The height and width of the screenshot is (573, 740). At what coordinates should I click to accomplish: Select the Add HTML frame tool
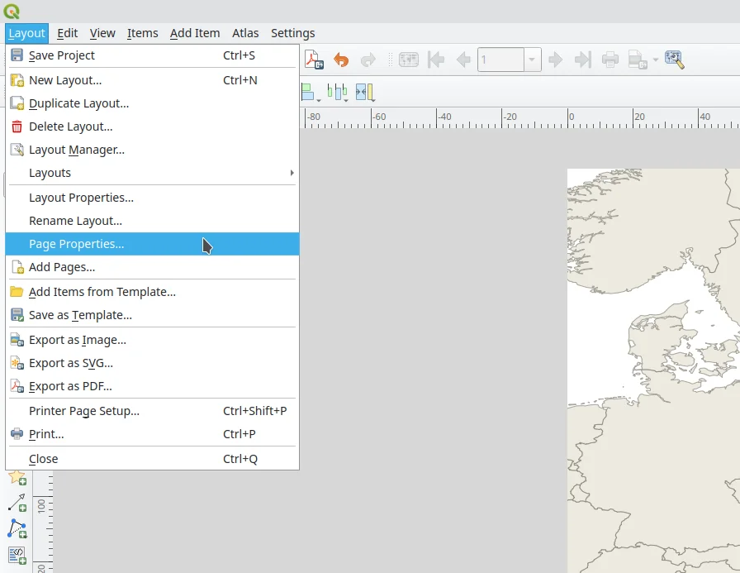pos(17,555)
